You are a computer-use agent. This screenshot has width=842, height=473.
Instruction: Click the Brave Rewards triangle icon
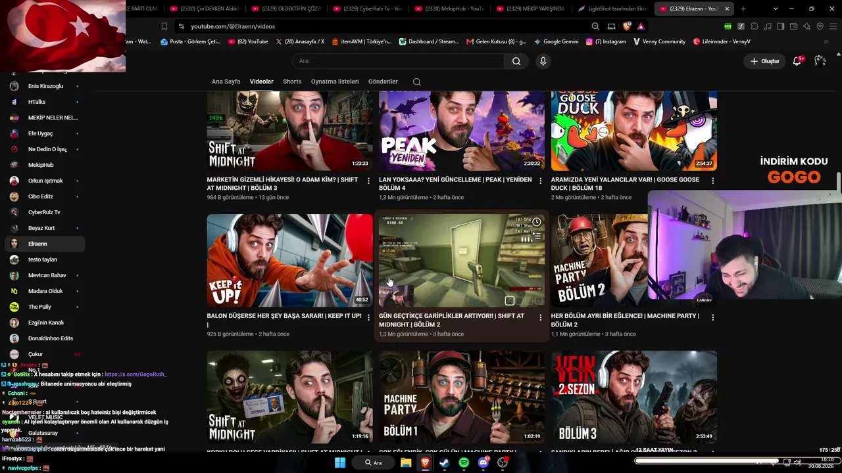click(x=641, y=26)
